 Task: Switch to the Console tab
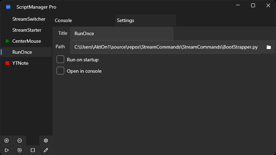(63, 21)
